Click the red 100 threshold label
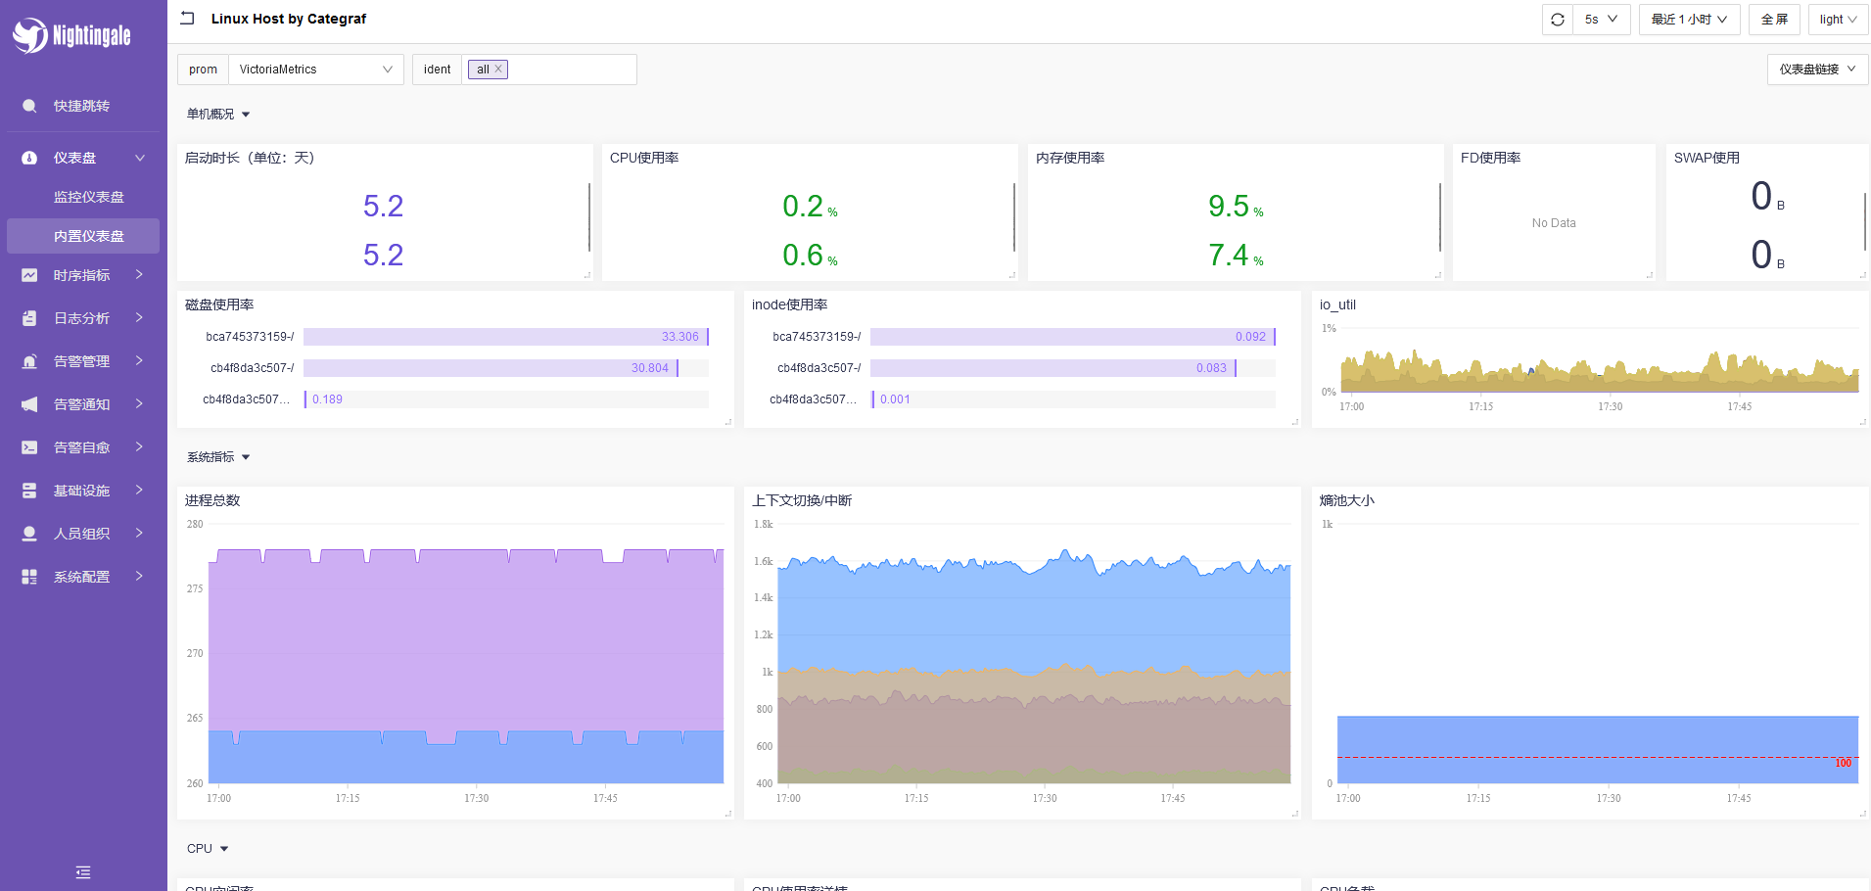1871x891 pixels. pos(1844,763)
